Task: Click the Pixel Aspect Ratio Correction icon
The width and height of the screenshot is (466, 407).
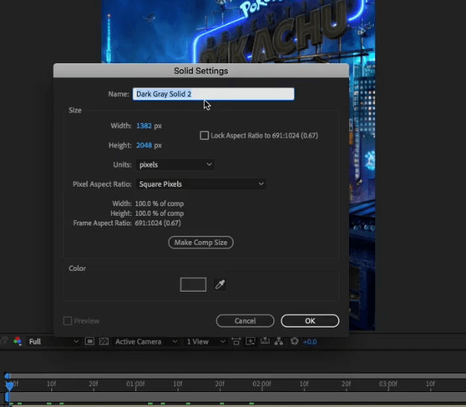Action: pos(236,342)
